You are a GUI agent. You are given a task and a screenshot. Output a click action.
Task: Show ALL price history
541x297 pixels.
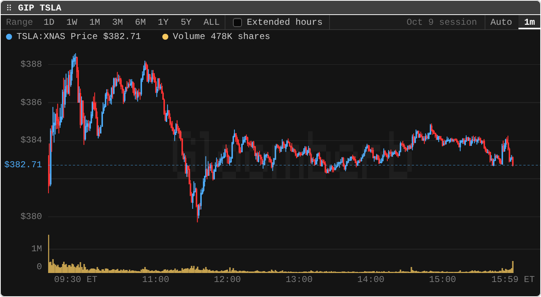point(212,22)
